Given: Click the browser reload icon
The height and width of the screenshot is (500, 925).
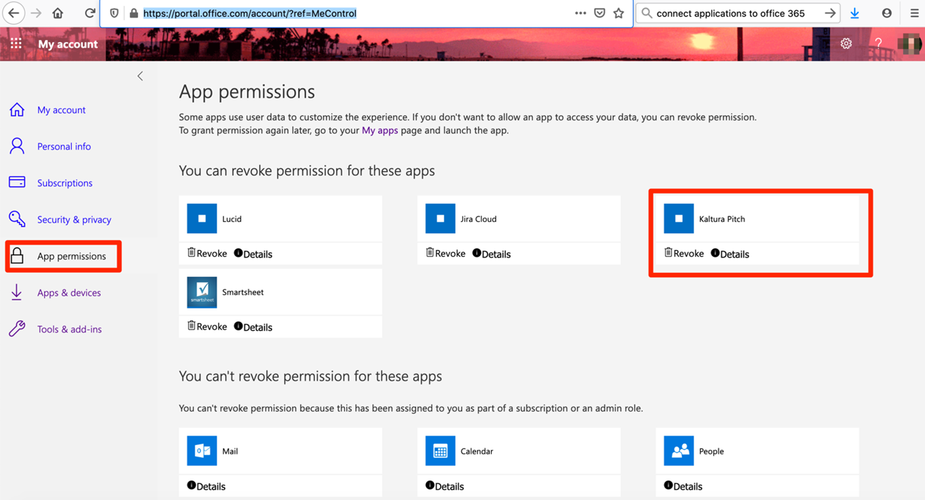Looking at the screenshot, I should point(89,13).
